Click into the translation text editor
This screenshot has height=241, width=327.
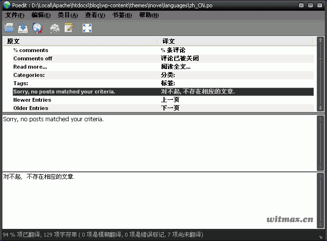pyautogui.click(x=159, y=201)
